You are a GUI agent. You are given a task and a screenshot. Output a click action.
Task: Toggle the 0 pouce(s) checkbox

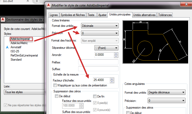coord(95,110)
